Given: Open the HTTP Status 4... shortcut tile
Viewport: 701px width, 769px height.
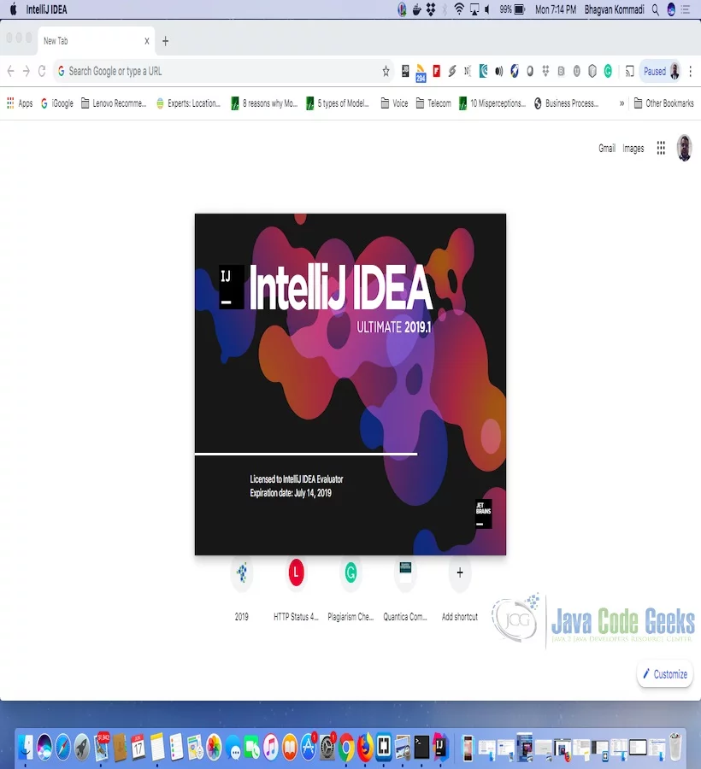Looking at the screenshot, I should [x=296, y=591].
